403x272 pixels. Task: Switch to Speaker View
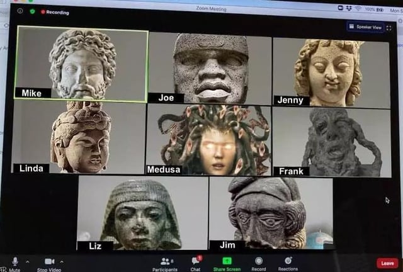tap(365, 26)
